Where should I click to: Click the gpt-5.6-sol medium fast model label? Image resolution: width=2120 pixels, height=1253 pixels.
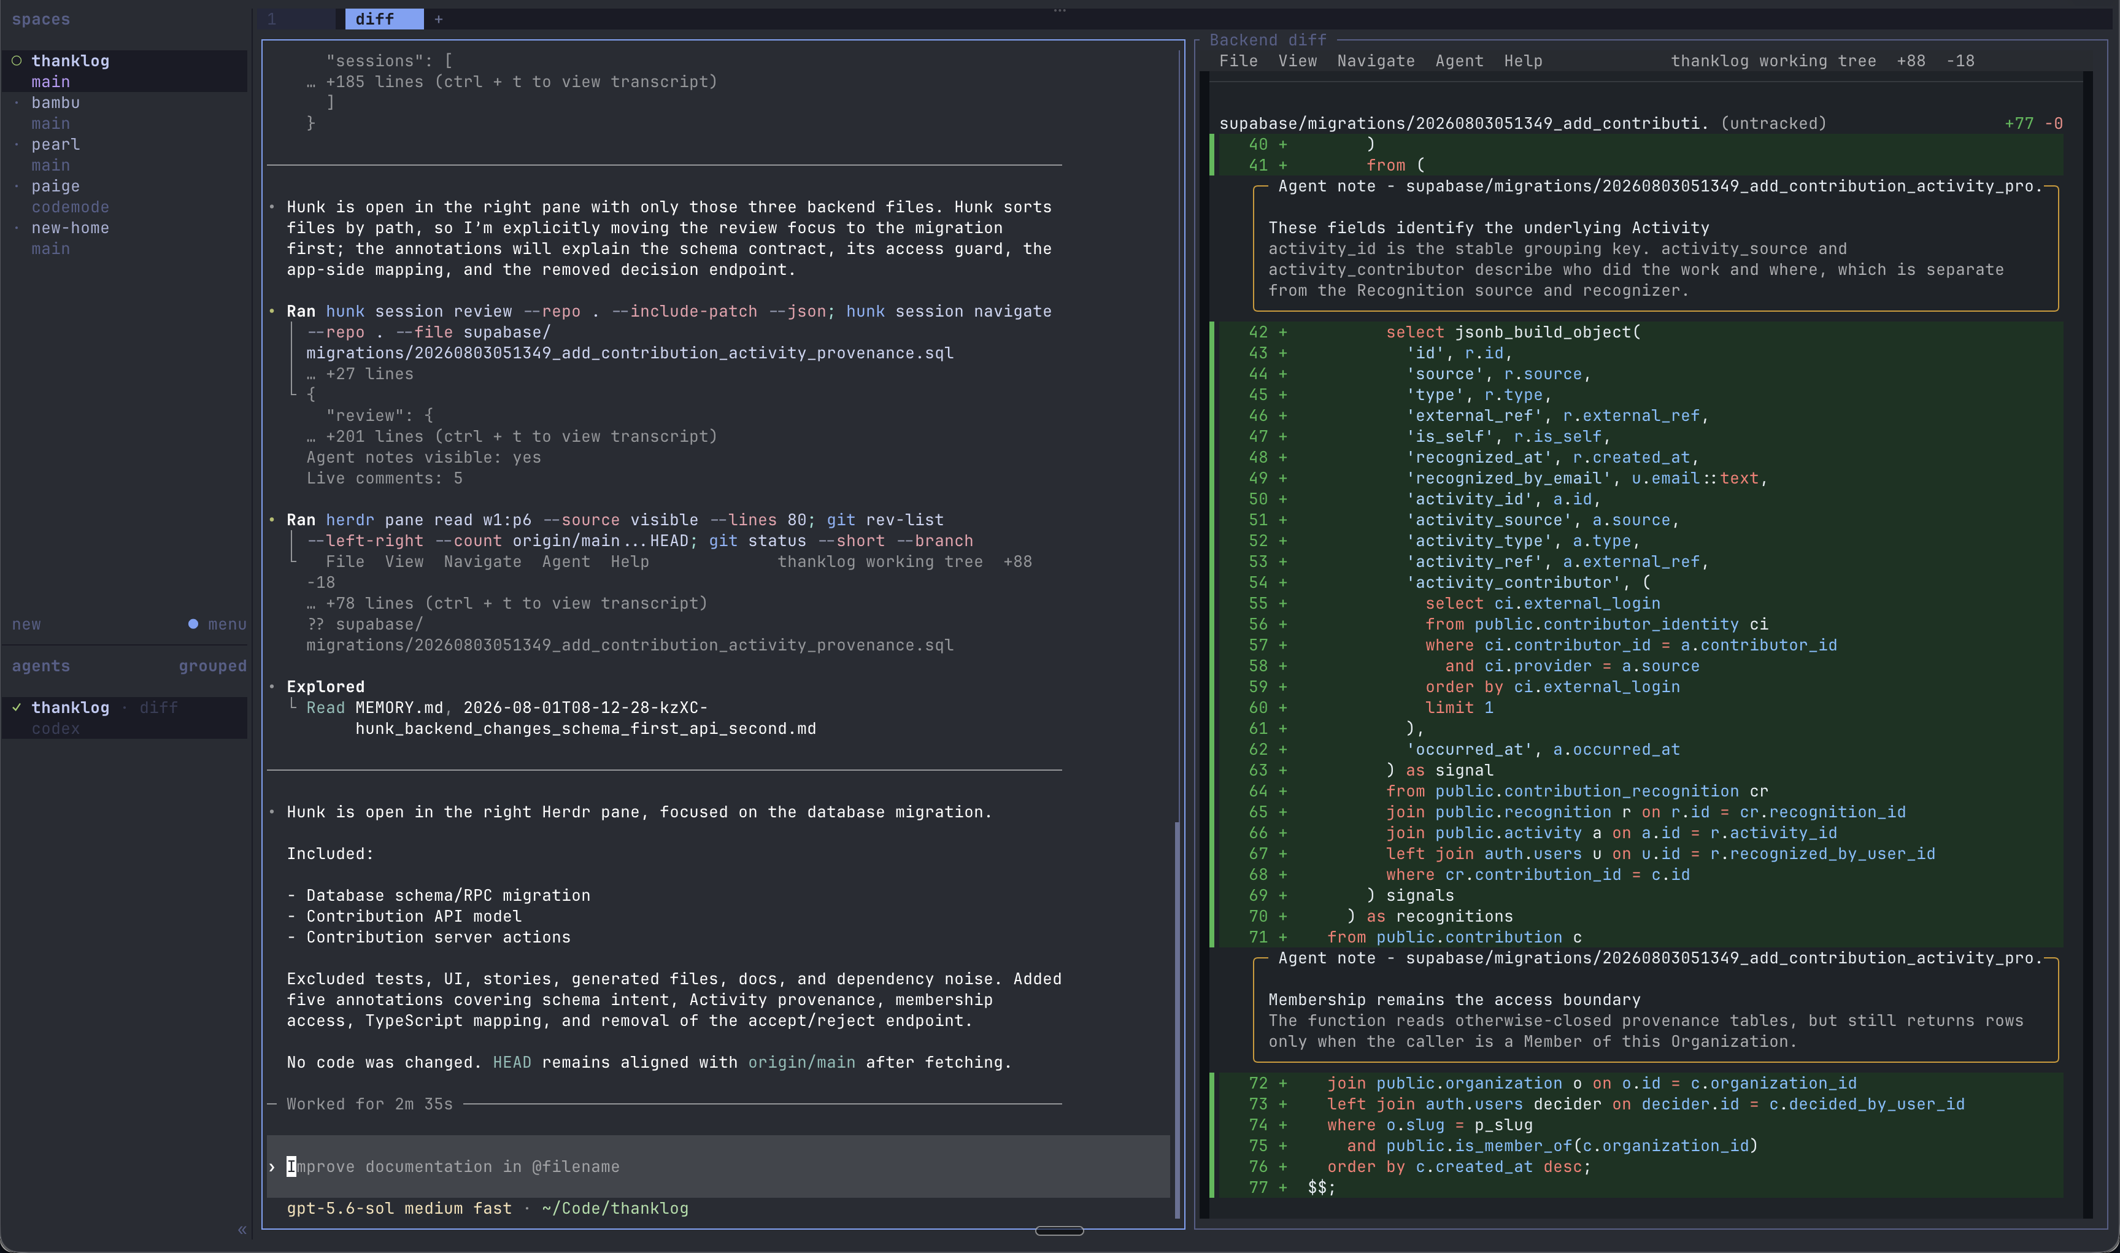[398, 1208]
